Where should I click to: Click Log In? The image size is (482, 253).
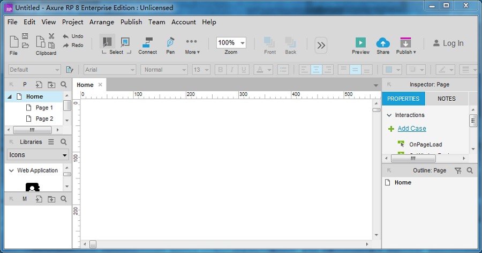[x=448, y=43]
